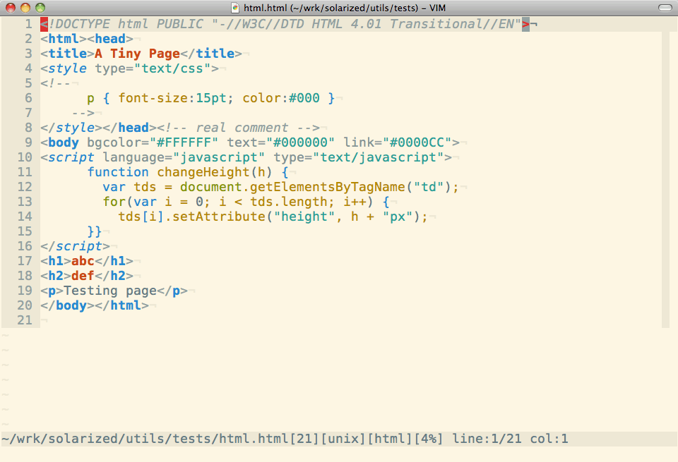678x462 pixels.
Task: Click the red close window button
Action: pos(11,8)
